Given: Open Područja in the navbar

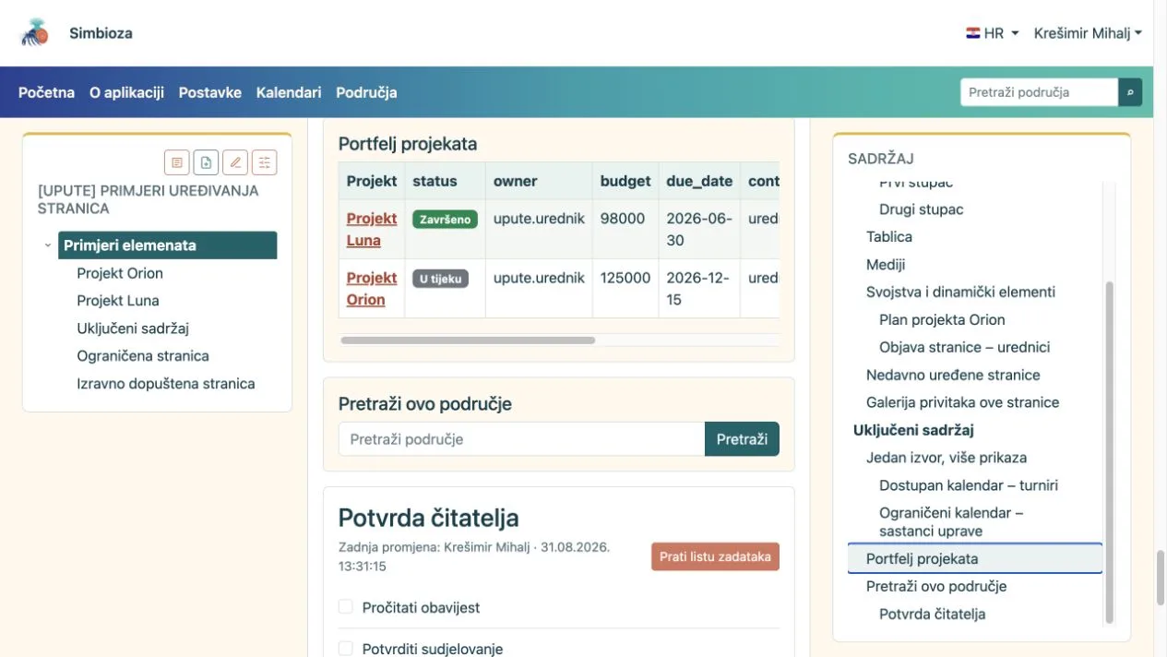Looking at the screenshot, I should point(366,92).
